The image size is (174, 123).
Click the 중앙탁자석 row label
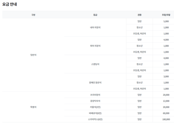(x=95, y=101)
